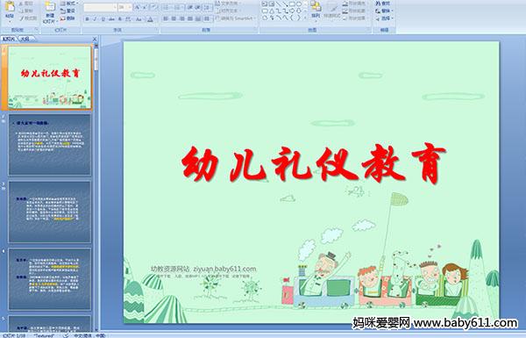Select the second slide thumbnail
This screenshot has height=338, width=526.
50,145
